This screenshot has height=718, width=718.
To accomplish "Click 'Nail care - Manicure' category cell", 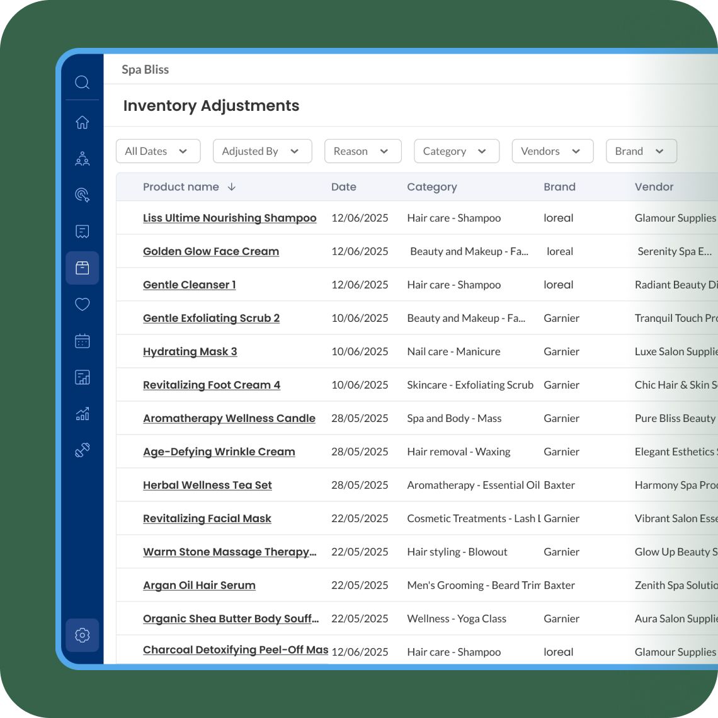I will pos(453,351).
